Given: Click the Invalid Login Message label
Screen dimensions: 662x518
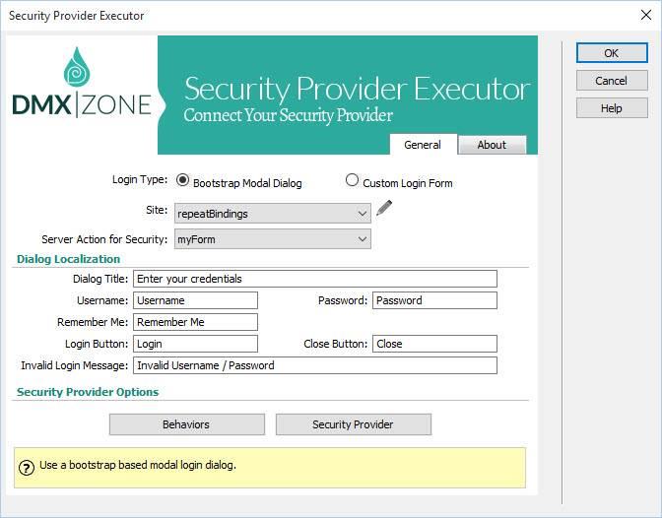Looking at the screenshot, I should click(74, 365).
